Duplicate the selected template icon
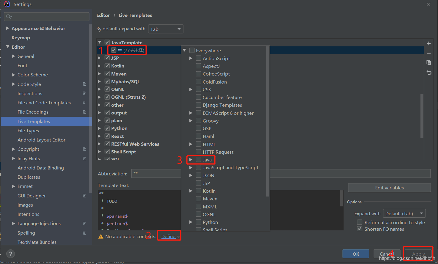 (x=429, y=63)
